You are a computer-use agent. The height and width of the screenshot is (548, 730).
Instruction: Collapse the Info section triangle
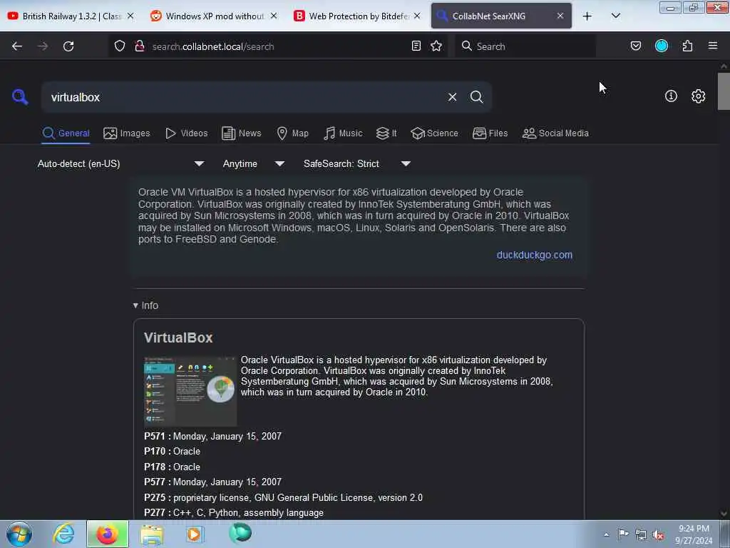[x=135, y=305]
